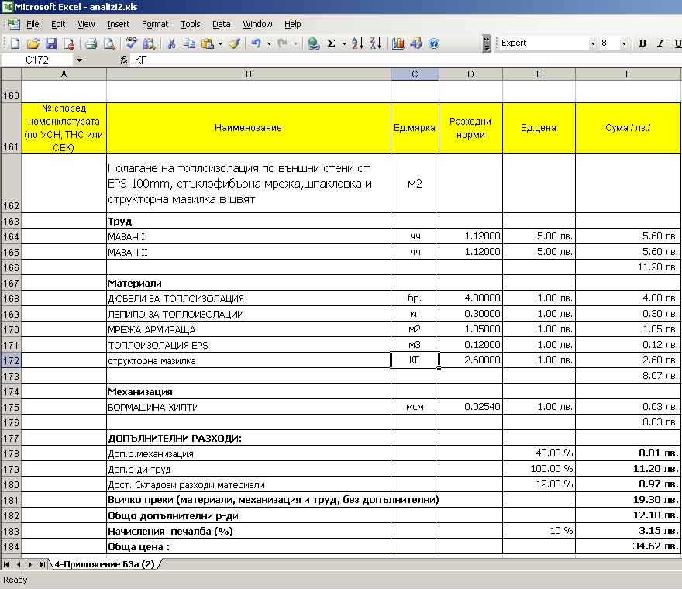The width and height of the screenshot is (682, 589).
Task: Copy the selected cell via toolbar
Action: pyautogui.click(x=190, y=43)
